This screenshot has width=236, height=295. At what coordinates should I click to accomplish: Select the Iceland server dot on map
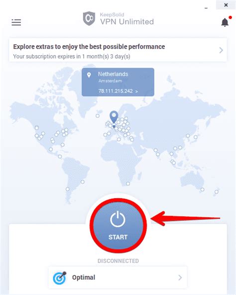point(98,116)
